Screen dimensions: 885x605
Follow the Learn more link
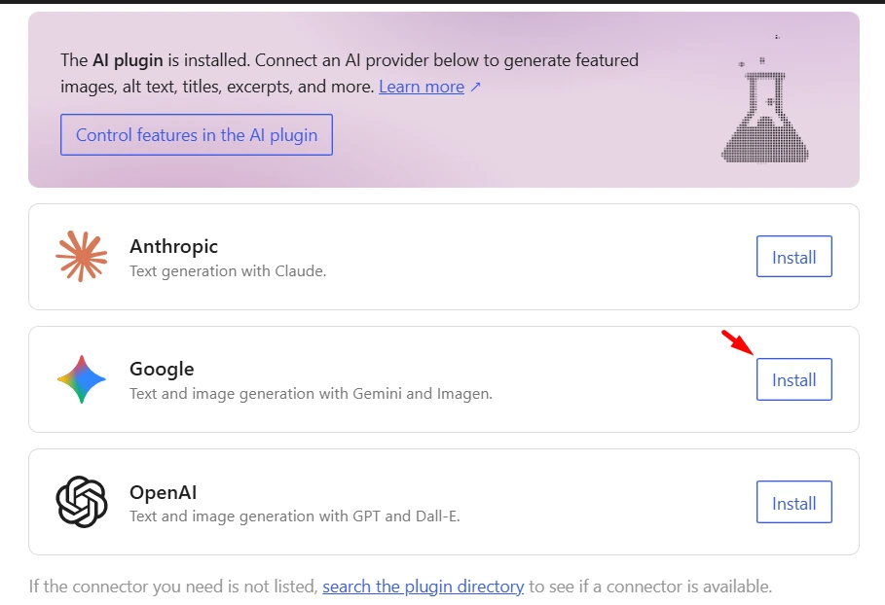(x=422, y=87)
